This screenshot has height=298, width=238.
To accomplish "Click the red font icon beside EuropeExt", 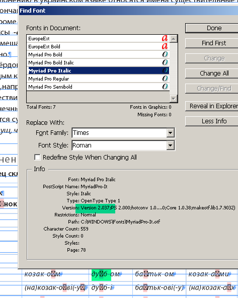I will pos(165,38).
